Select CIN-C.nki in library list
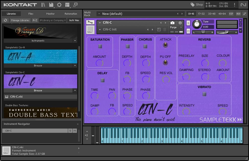This screenshot has height=161, width=249. (x=17, y=97)
